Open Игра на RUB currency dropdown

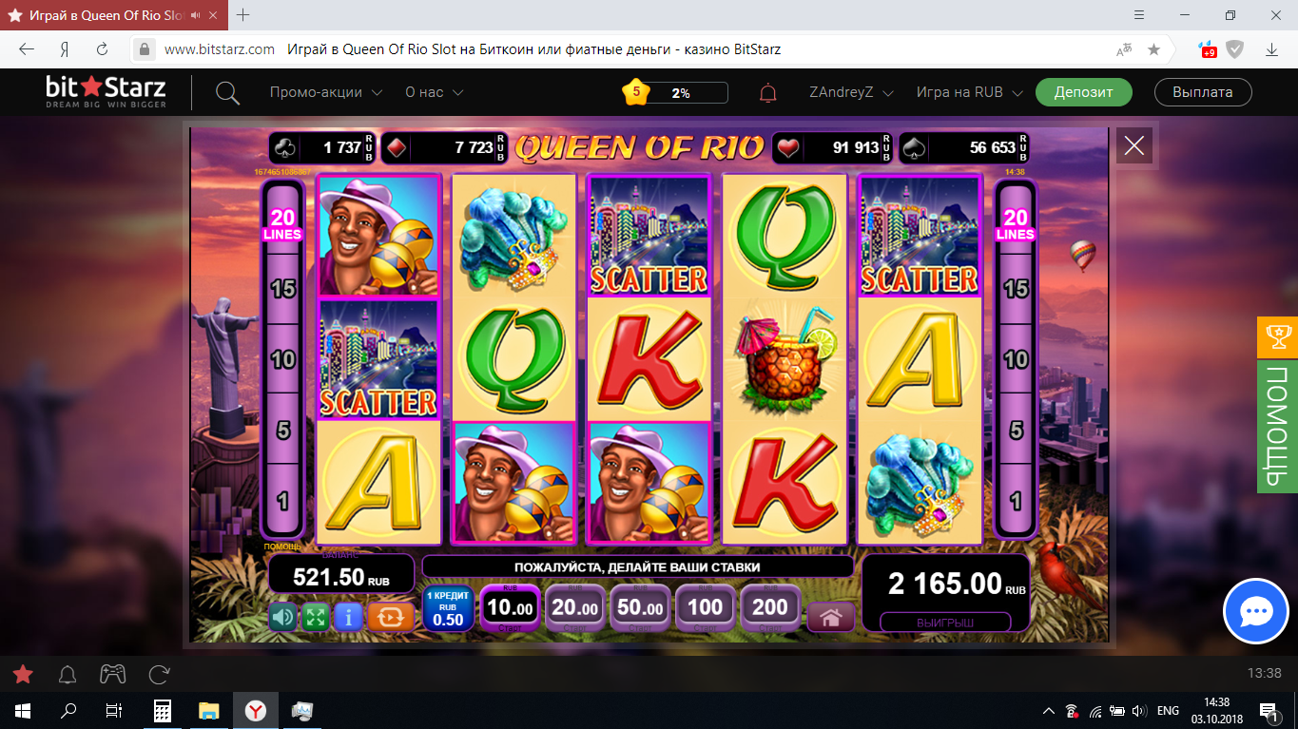970,92
